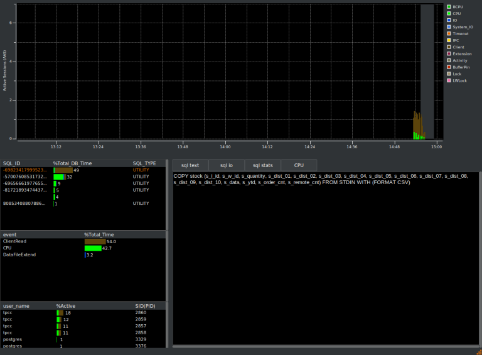Switch to the CPU tab

coord(299,165)
